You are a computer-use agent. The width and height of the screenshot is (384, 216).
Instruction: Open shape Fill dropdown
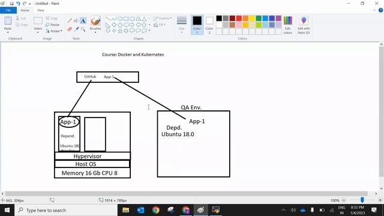tap(160, 25)
